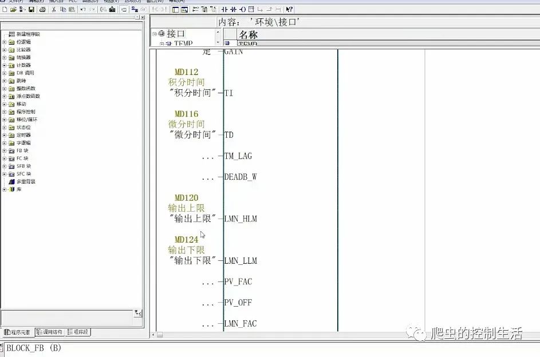Screen dimensions: 540x357
Task: Select the 字逻辑 tree item
Action: (x=23, y=142)
